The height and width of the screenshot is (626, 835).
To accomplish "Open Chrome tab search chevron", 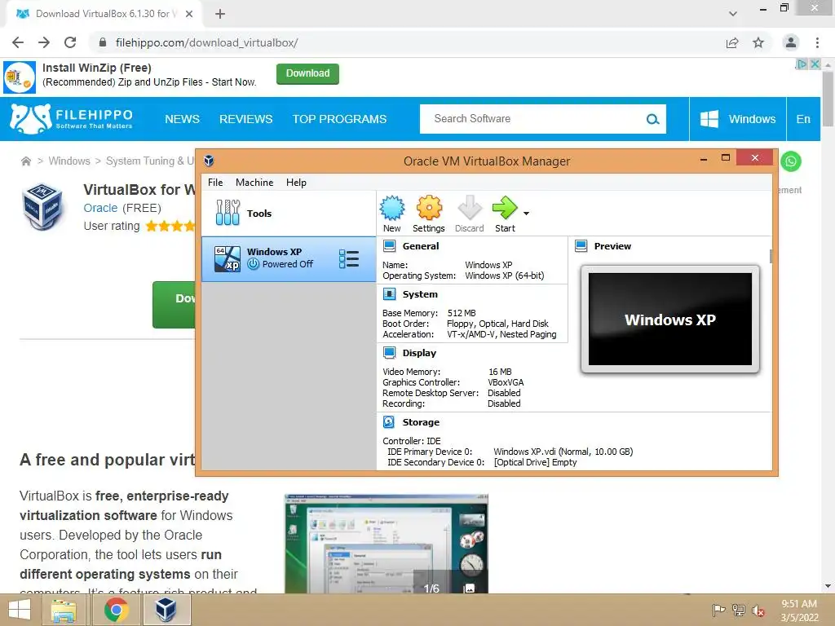I will pyautogui.click(x=733, y=14).
